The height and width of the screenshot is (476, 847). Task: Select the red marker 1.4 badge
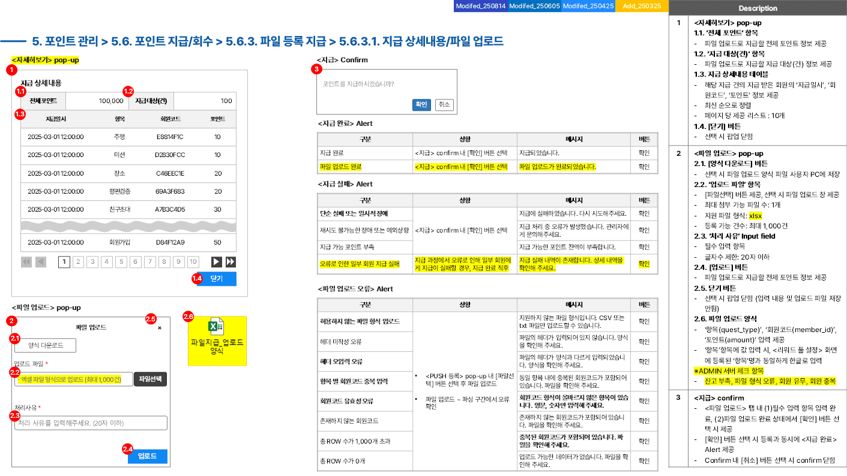(197, 278)
